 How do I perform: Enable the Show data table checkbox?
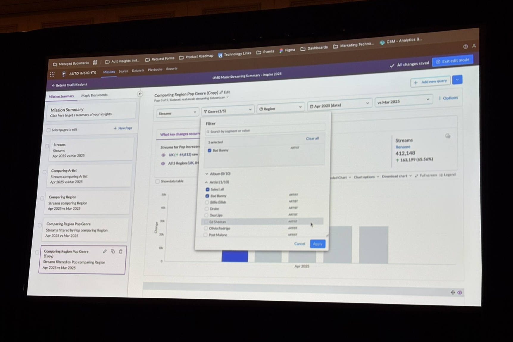(157, 182)
